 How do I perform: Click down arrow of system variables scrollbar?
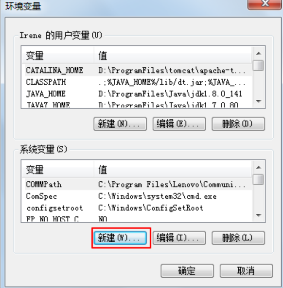[x=258, y=215]
